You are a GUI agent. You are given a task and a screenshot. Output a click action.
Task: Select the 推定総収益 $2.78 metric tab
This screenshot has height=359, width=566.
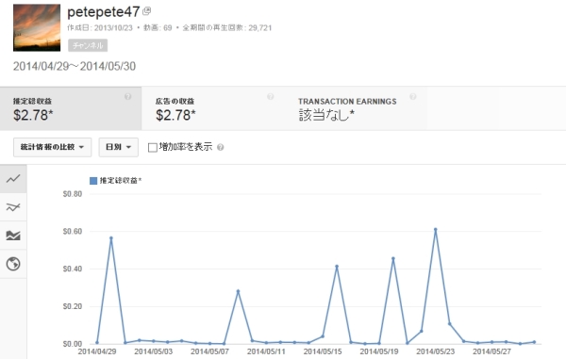click(71, 108)
